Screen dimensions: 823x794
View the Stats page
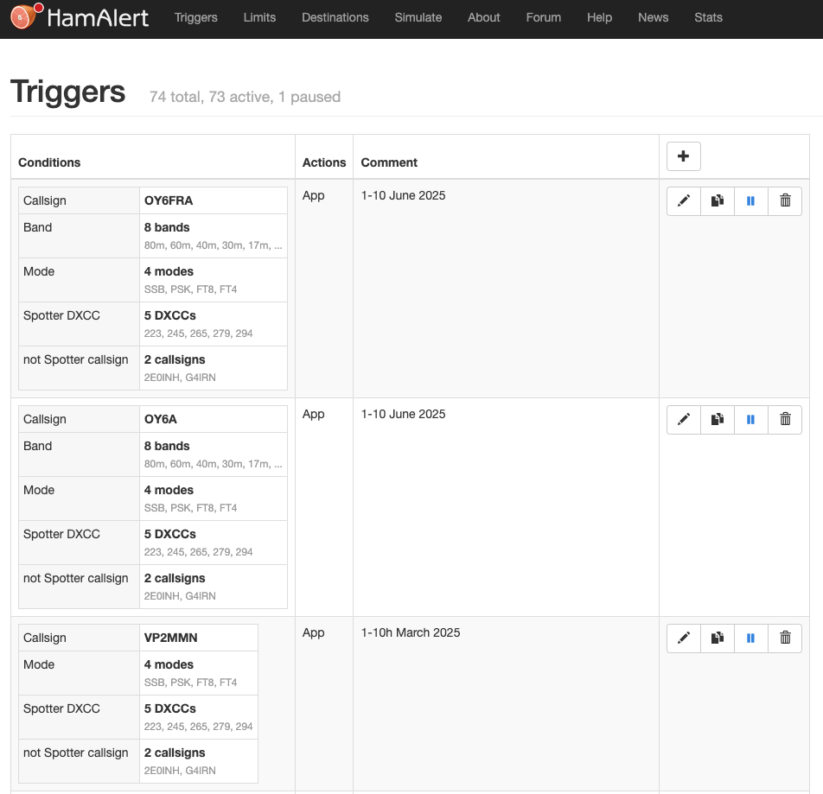point(708,17)
